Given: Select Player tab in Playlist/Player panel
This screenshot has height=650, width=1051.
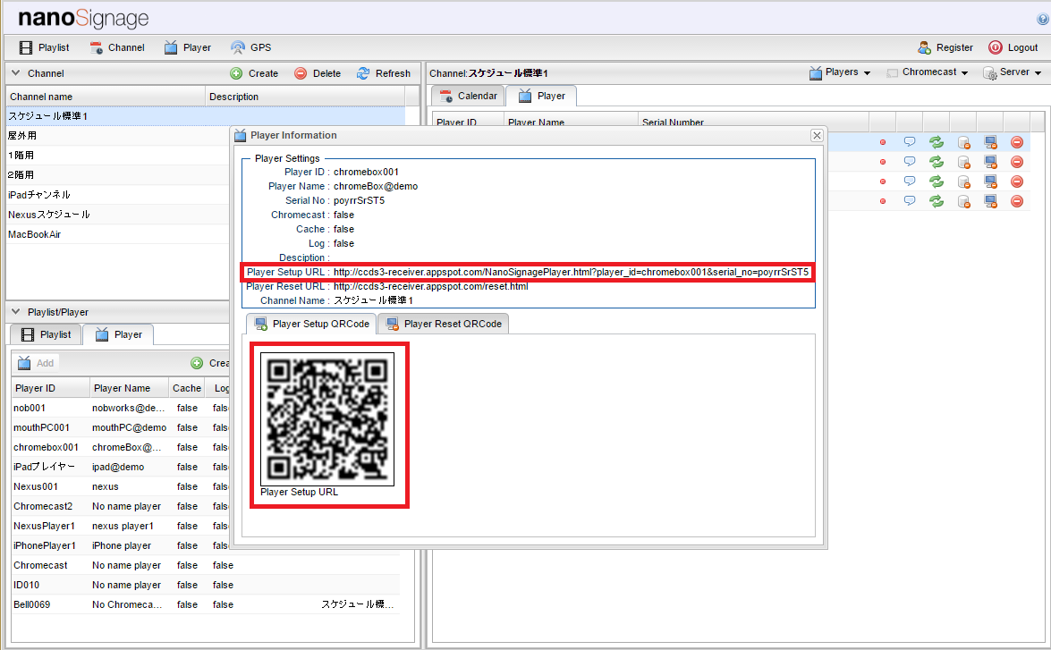Looking at the screenshot, I should pyautogui.click(x=119, y=334).
